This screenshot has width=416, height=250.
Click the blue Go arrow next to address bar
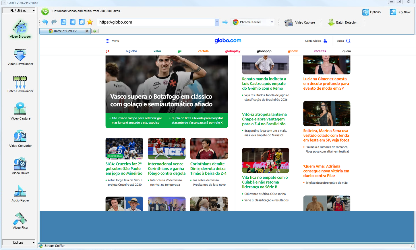(225, 22)
